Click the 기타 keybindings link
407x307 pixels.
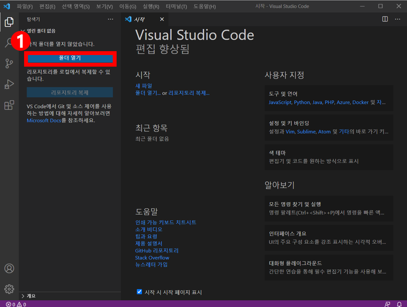(x=344, y=132)
